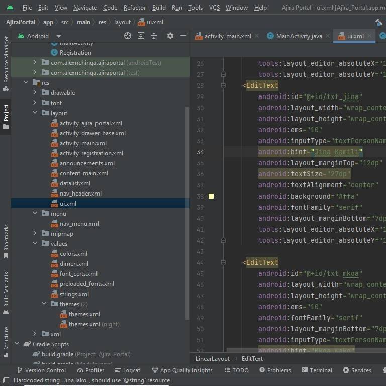Open the Terminal panel

tap(317, 370)
